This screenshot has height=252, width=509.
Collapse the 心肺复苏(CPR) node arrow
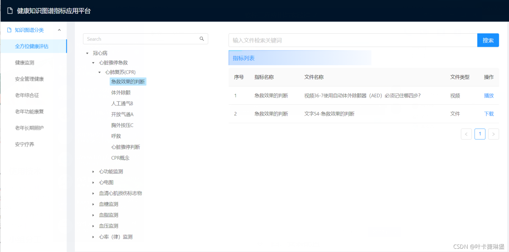pos(99,73)
